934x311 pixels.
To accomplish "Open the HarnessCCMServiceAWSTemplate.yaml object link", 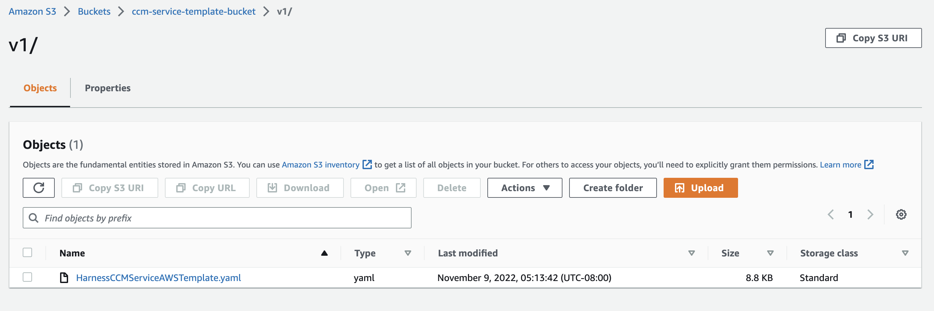I will (x=159, y=278).
